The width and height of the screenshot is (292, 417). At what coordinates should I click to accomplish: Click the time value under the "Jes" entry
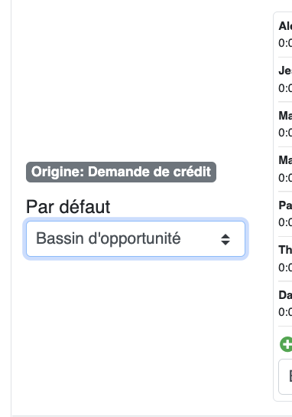[285, 88]
